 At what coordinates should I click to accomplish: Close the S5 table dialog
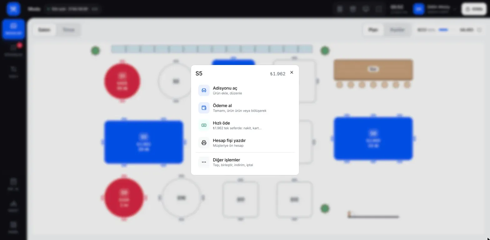[292, 72]
